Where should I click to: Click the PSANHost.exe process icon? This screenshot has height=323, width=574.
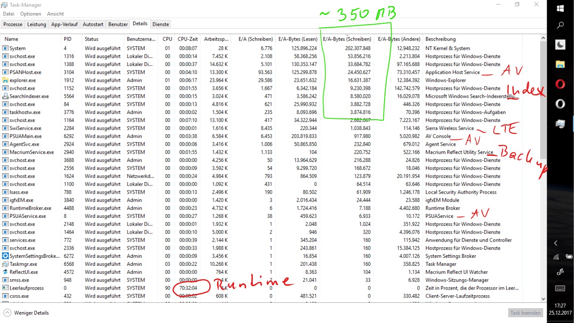pyautogui.click(x=5, y=72)
